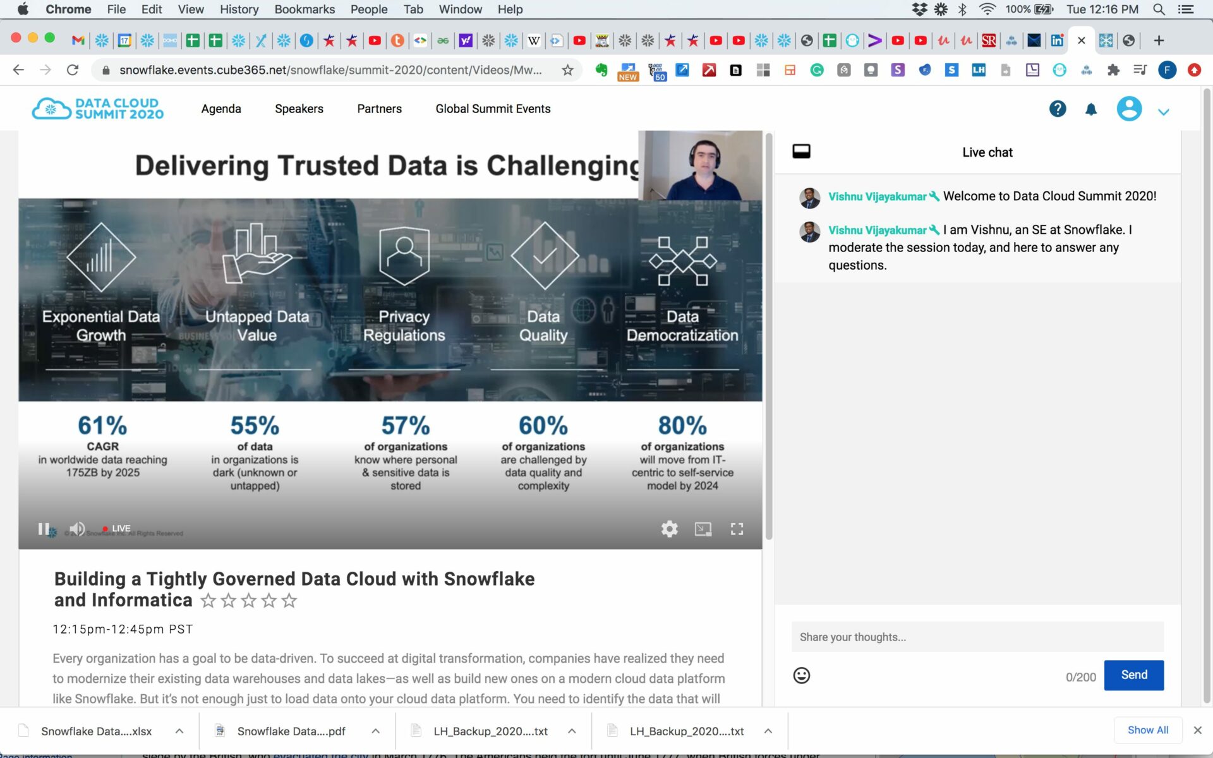Open video settings gear
Screen dimensions: 1213x758
coord(670,529)
